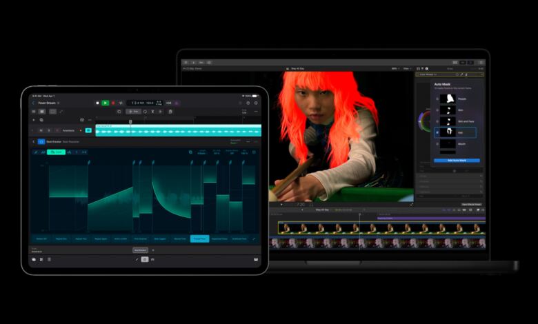
Task: Click the Beat Breaker plugin chip
Action: [140, 250]
